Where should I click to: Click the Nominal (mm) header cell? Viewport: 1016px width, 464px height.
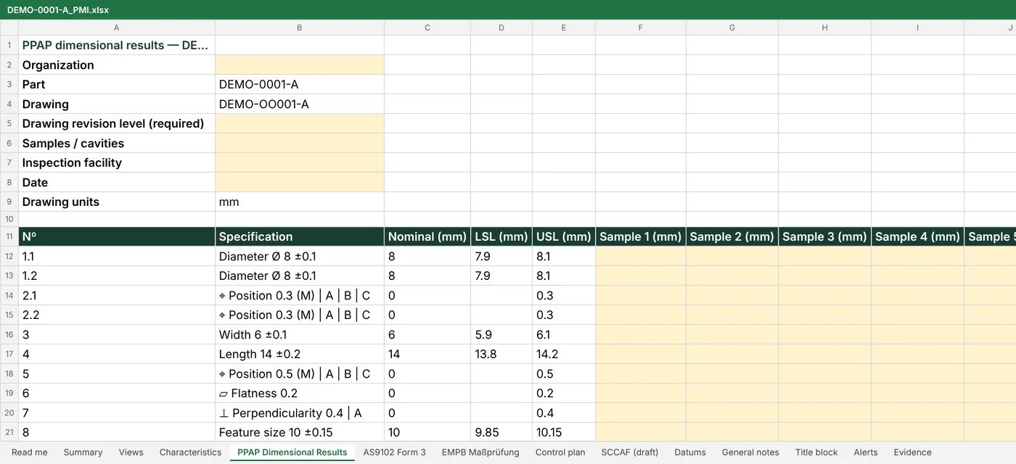427,236
